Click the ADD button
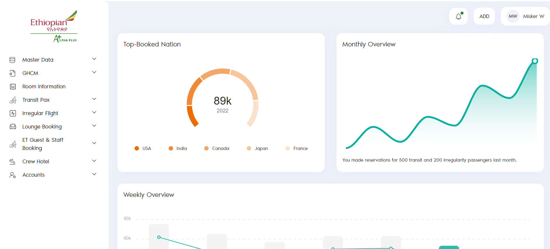This screenshot has height=249, width=550. [484, 16]
